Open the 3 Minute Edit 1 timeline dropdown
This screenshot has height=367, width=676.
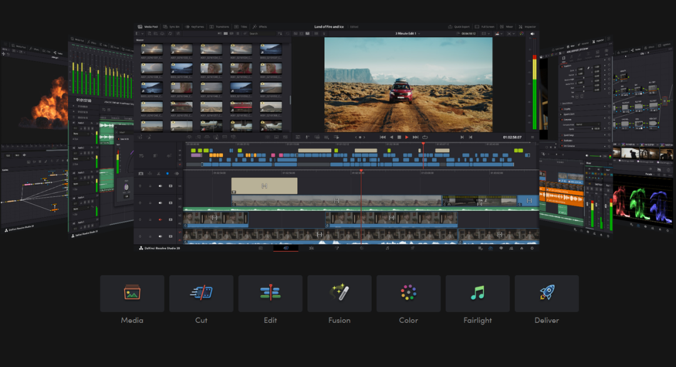[408, 34]
